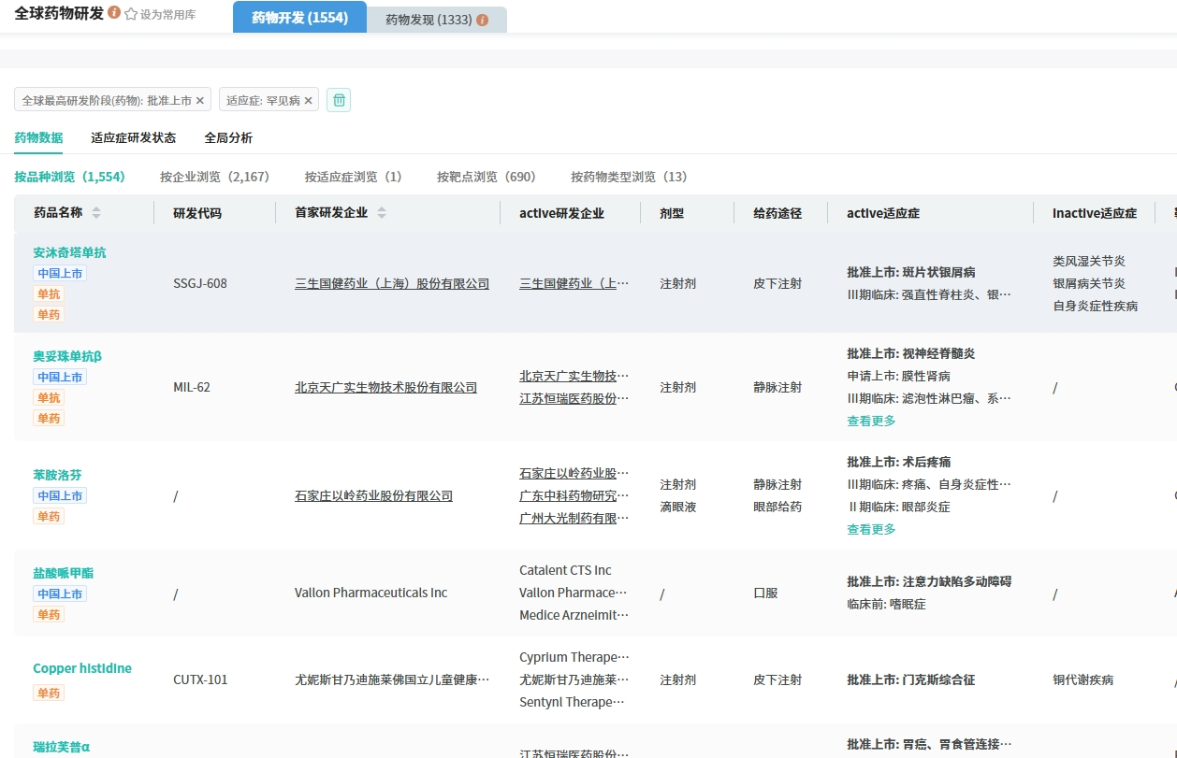Open drug link 安沐奇塔单抗
Viewport: 1177px width, 758px height.
click(x=69, y=252)
